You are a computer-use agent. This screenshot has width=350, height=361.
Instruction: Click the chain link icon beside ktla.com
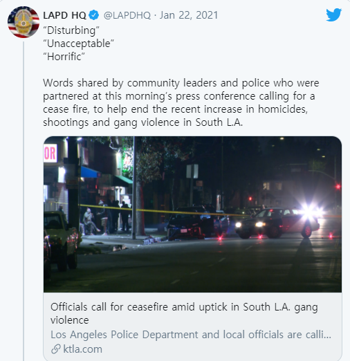pyautogui.click(x=56, y=349)
